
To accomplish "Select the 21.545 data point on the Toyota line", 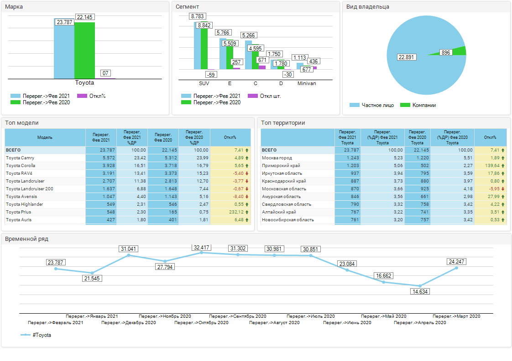I will pyautogui.click(x=92, y=273).
